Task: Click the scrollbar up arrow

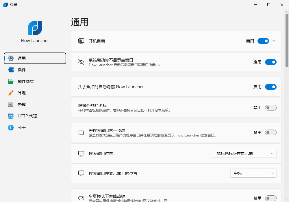Action: coord(287,12)
